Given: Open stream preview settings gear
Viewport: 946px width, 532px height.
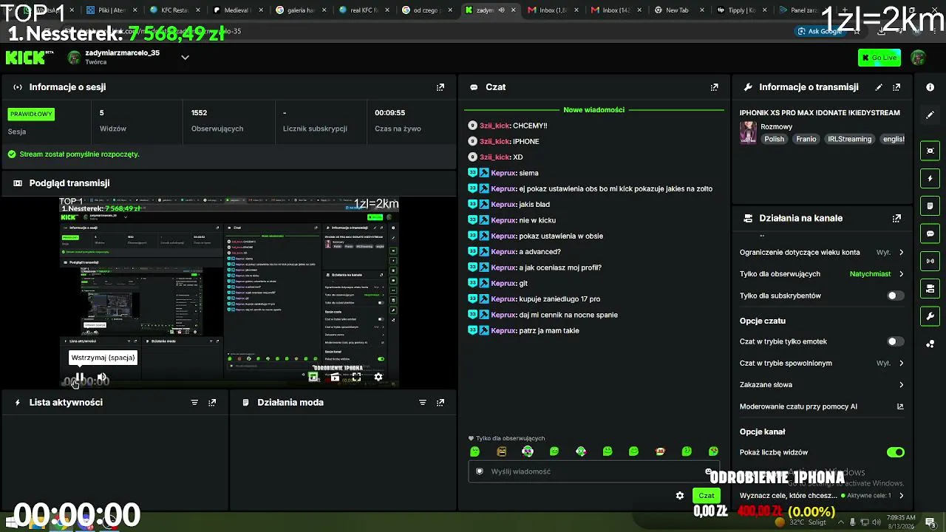Looking at the screenshot, I should coord(378,377).
